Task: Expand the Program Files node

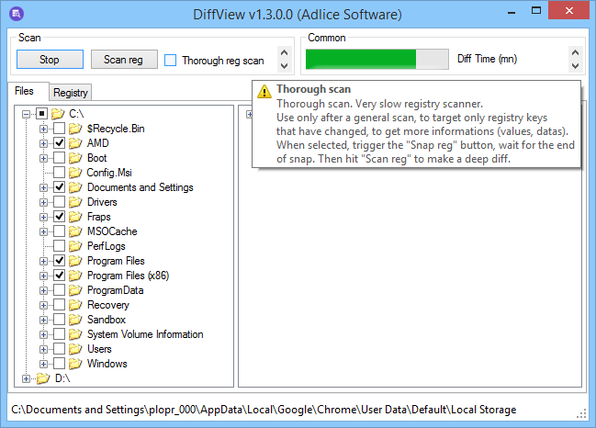Action: pos(43,261)
